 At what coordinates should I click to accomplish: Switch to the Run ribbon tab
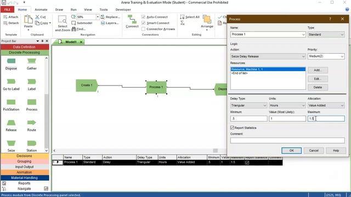tap(73, 10)
